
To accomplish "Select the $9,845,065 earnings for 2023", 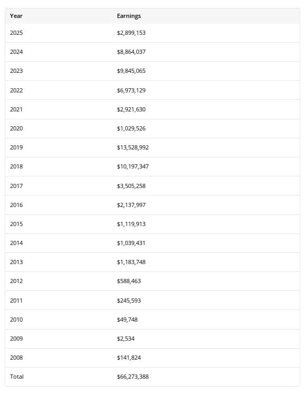I will pos(131,71).
